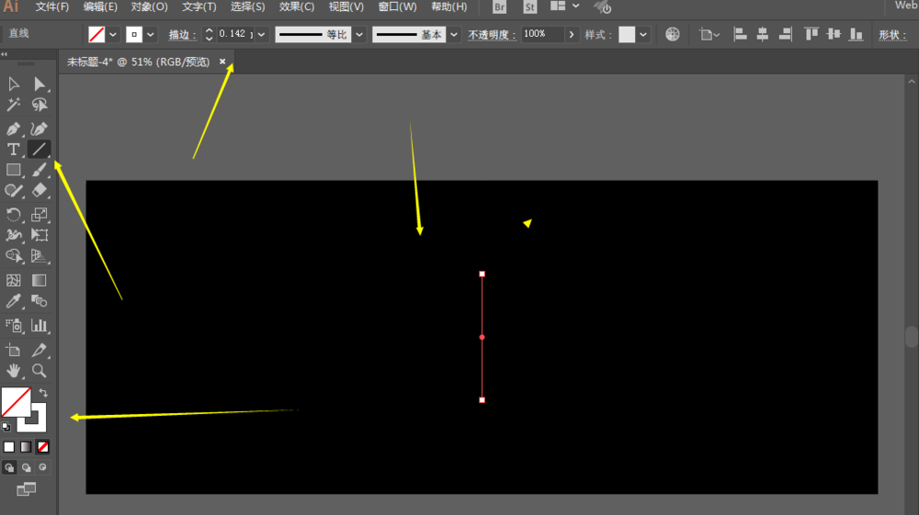Switch to Draw Behind mode
This screenshot has width=919, height=515.
click(x=26, y=467)
